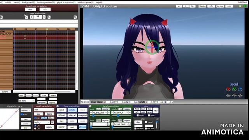249x140 pixels.
Task: Open motion capture(K) menu
Action: [86, 2]
